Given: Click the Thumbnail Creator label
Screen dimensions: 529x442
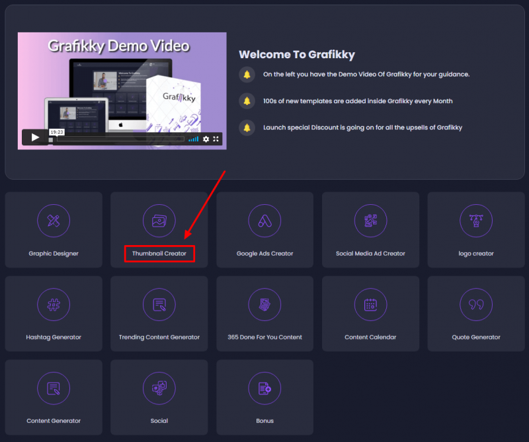Looking at the screenshot, I should click(159, 254).
